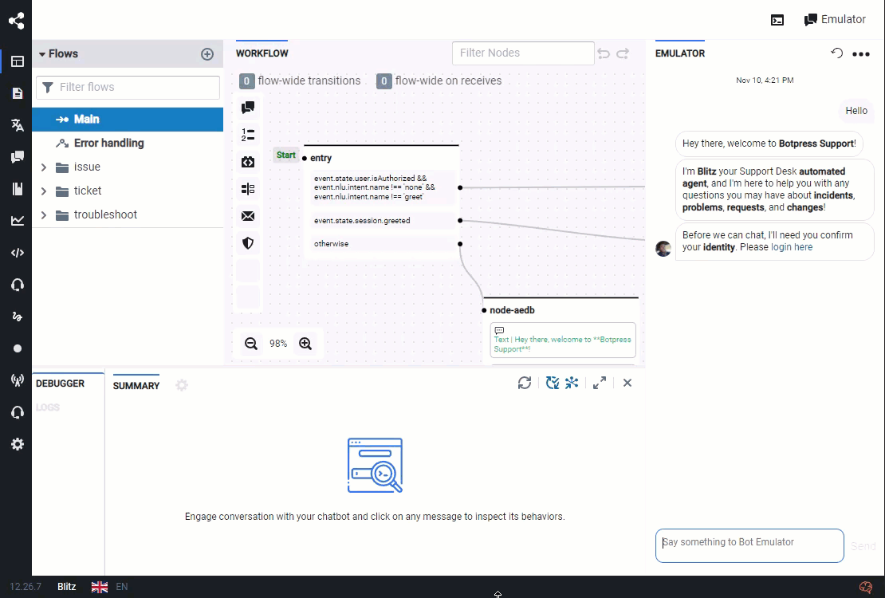The height and width of the screenshot is (598, 885).
Task: Open the NLU translation sidebar icon
Action: click(17, 124)
